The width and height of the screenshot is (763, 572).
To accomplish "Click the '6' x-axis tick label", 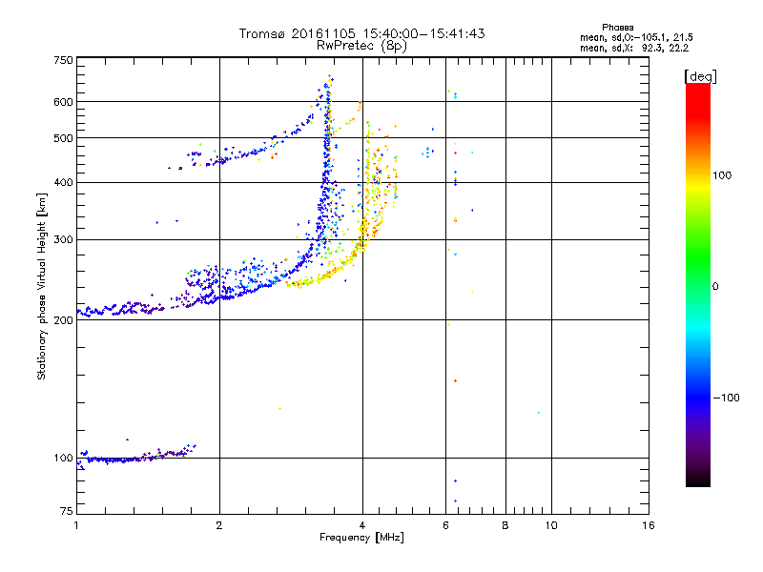I will (445, 525).
